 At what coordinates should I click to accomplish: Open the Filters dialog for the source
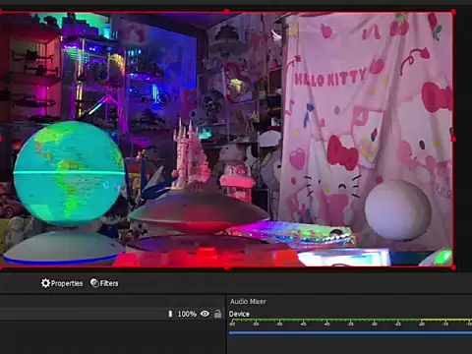[104, 283]
